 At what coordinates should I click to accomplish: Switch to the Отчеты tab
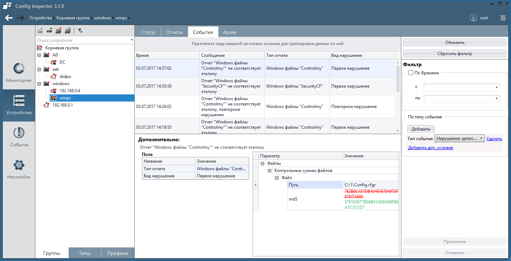[174, 32]
